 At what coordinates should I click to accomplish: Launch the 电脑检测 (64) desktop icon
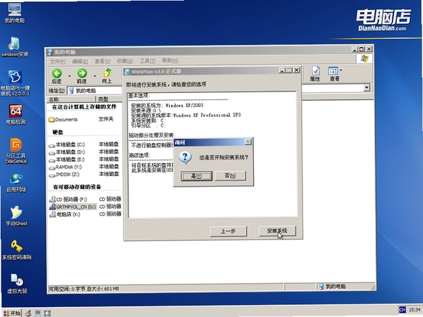pyautogui.click(x=16, y=115)
